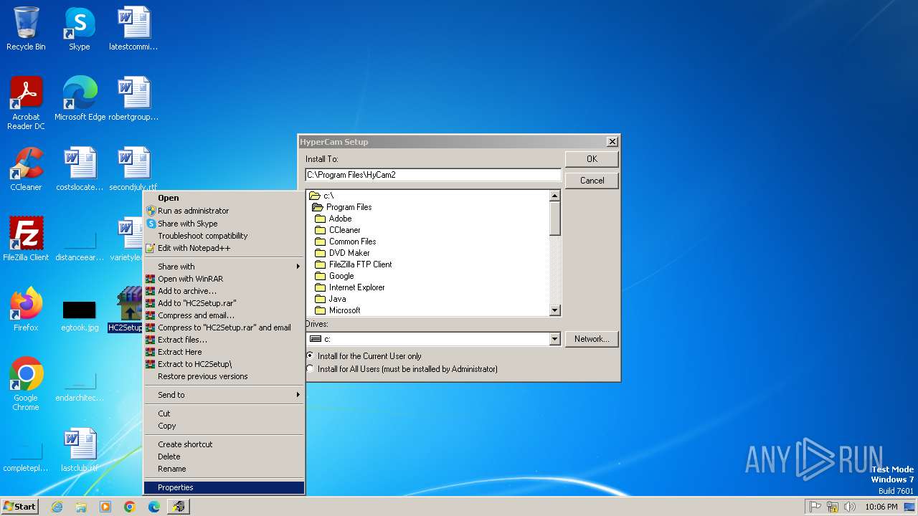This screenshot has width=918, height=516.
Task: Choose Run as administrator
Action: 224,211
